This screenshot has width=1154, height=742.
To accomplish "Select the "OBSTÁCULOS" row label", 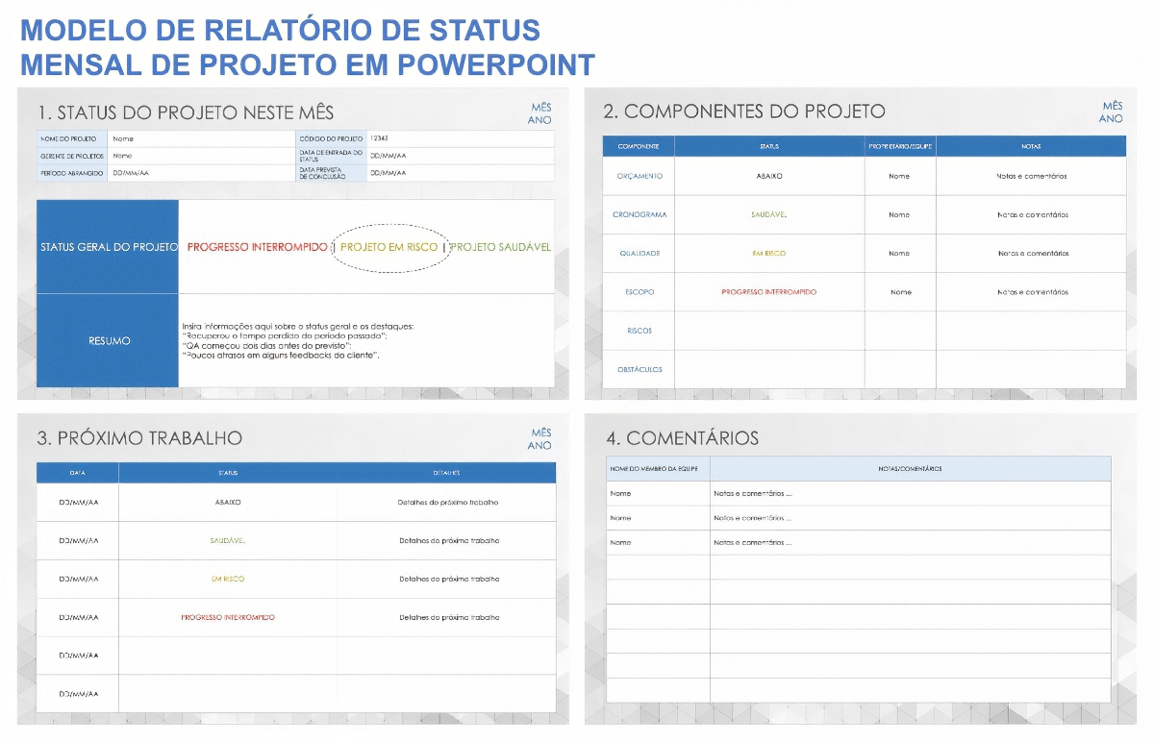I will (639, 368).
